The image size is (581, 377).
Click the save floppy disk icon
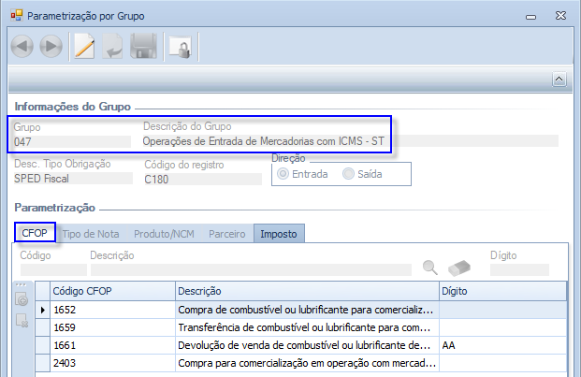click(144, 46)
